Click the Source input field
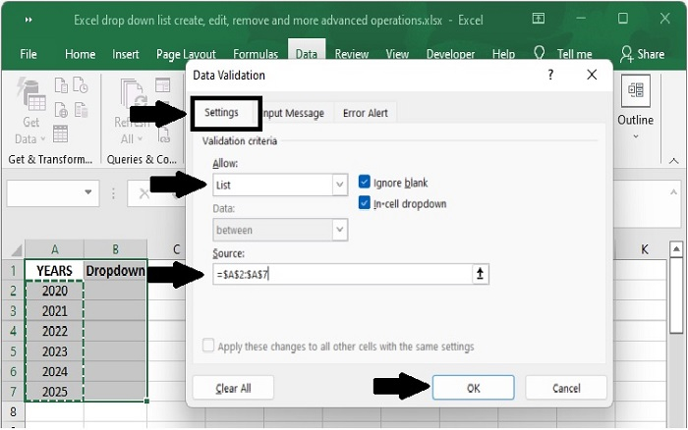 (342, 274)
